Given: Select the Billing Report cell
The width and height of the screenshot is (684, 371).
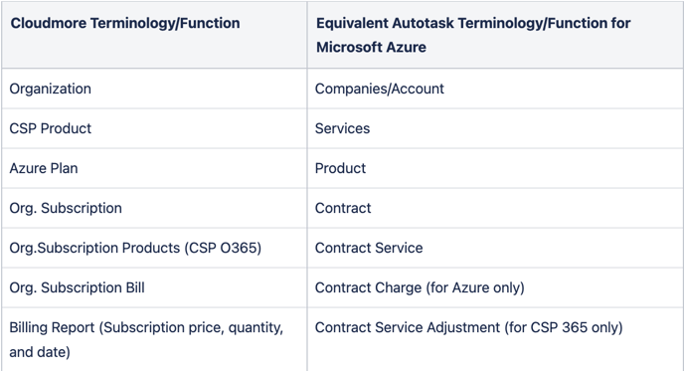Looking at the screenshot, I should coord(154,339).
